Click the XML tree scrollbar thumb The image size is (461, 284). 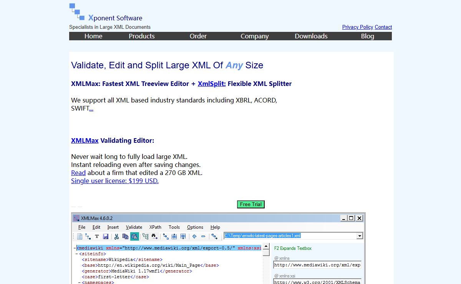point(266,253)
